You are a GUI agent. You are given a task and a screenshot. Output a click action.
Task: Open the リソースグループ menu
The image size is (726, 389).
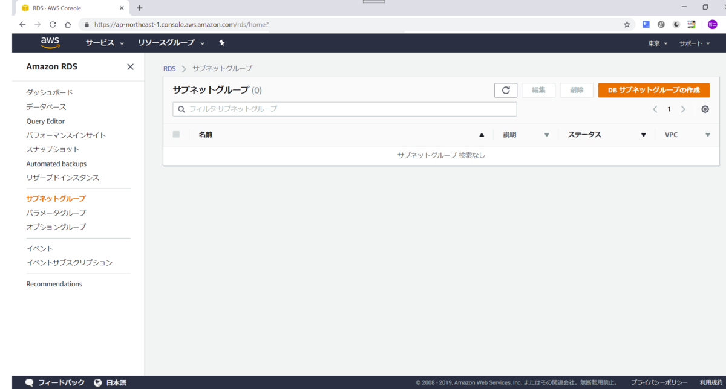[x=165, y=42]
